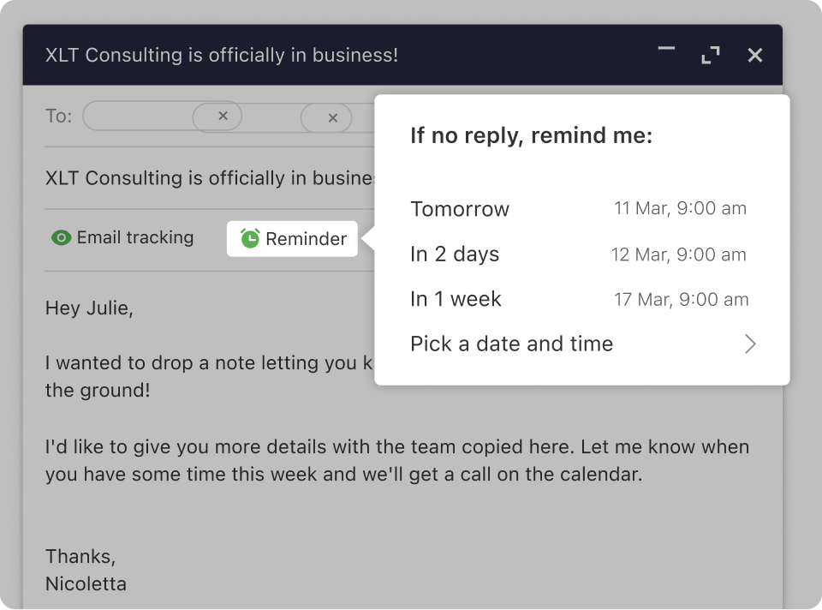The width and height of the screenshot is (822, 610).
Task: Click the subject line XLT Consulting is officially in business
Action: [x=205, y=178]
